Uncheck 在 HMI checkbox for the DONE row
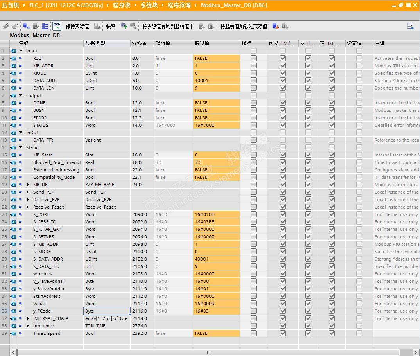 (x=332, y=103)
